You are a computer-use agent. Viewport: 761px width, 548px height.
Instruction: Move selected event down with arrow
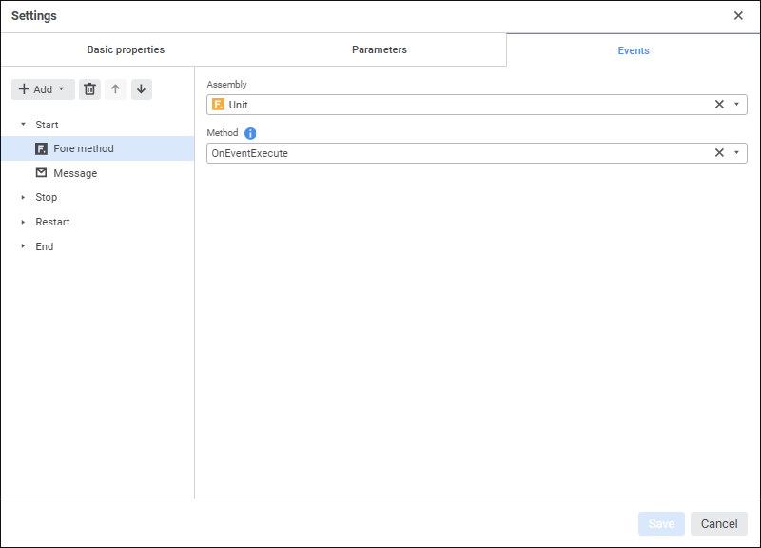[141, 89]
